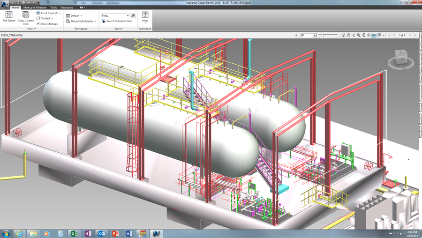The image size is (422, 238).
Task: Click the ViewCube LEFT face
Action: click(x=402, y=59)
